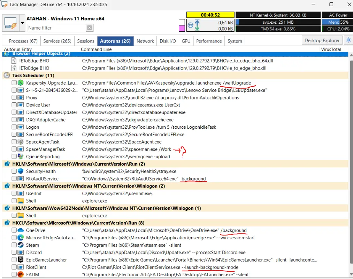
Task: Switch to the Processes (67) tab
Action: point(23,41)
